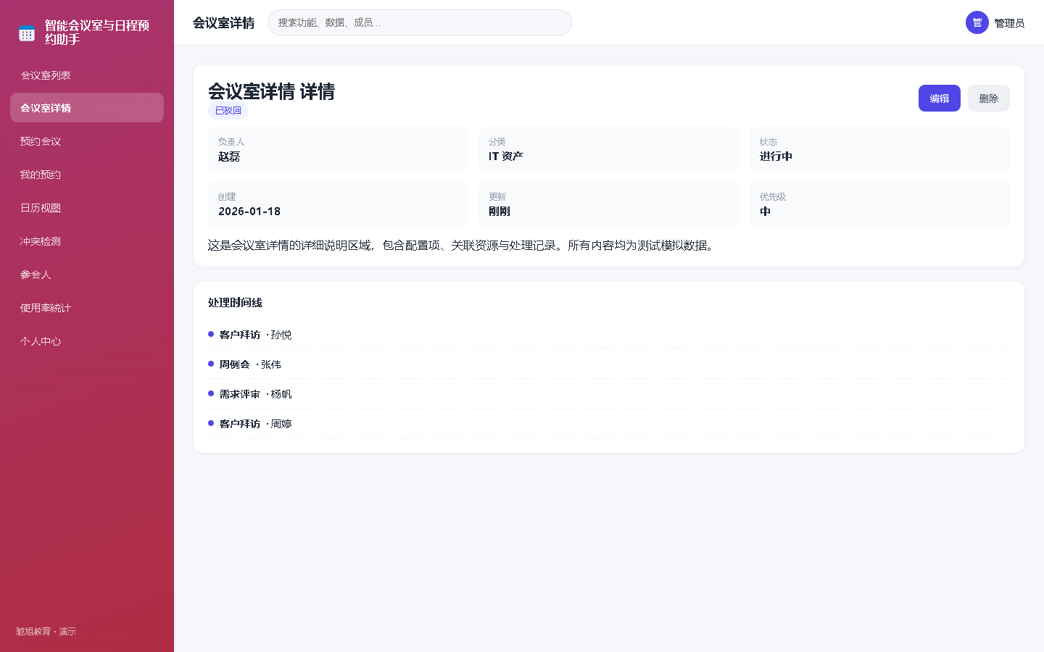Click the 负责人 赵磊 info card

point(338,149)
